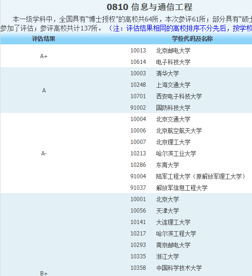252x276 pixels.
Task: Select 清华大学 in the list
Action: click(x=167, y=73)
